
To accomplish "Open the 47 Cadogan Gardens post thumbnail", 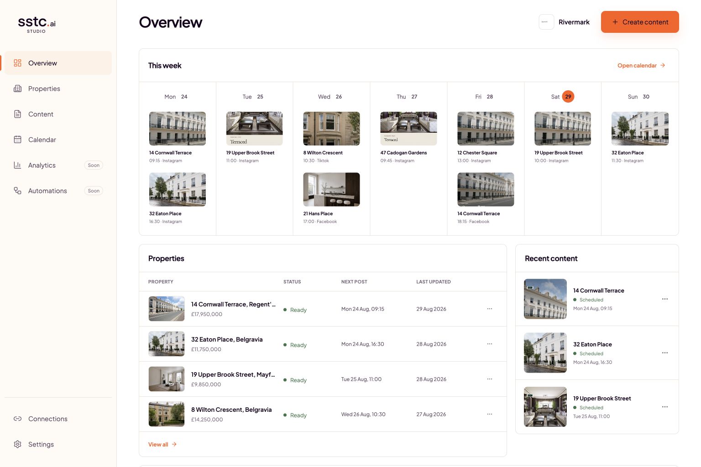I will coord(409,129).
